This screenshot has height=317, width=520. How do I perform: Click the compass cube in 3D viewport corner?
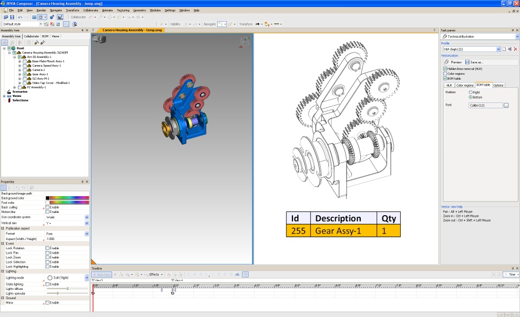coord(245,41)
